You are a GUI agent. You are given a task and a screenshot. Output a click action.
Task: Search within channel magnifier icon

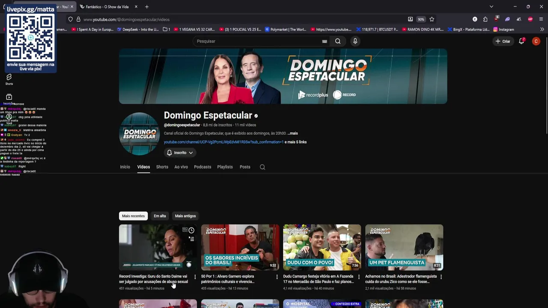(262, 167)
